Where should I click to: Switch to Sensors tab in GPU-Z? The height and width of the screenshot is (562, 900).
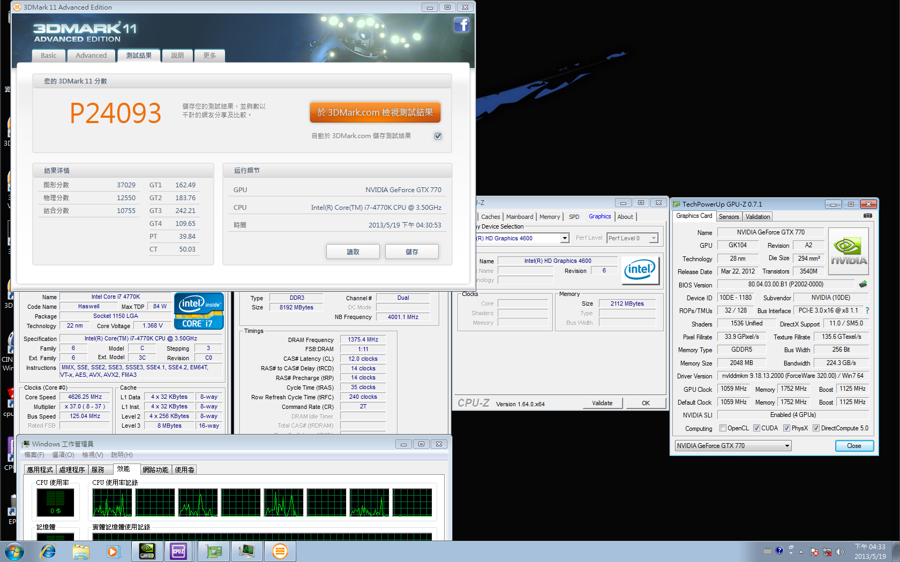[729, 217]
